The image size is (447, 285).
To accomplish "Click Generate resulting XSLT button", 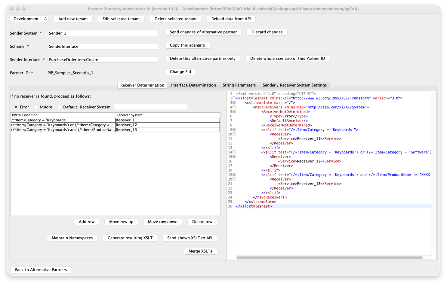I will [130, 238].
